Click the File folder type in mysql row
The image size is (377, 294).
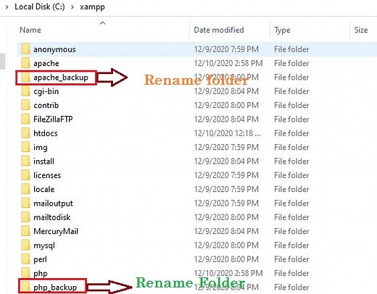[291, 245]
